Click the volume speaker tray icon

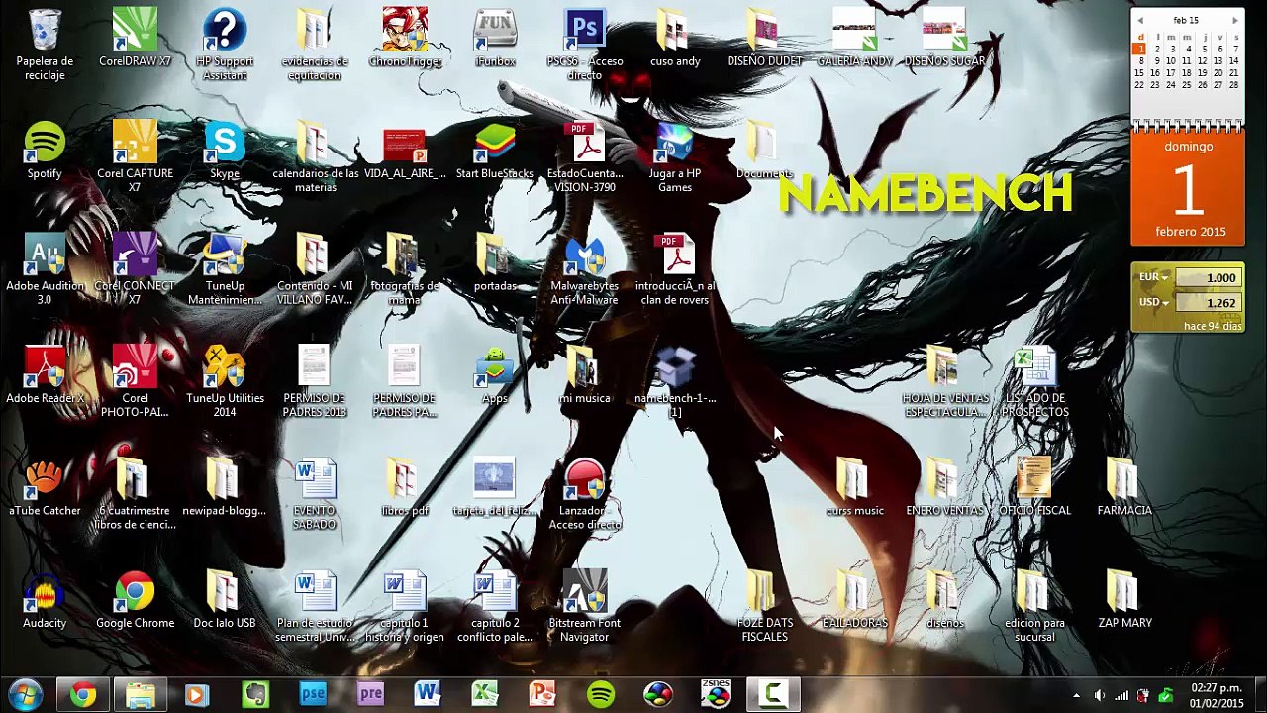(x=1099, y=695)
